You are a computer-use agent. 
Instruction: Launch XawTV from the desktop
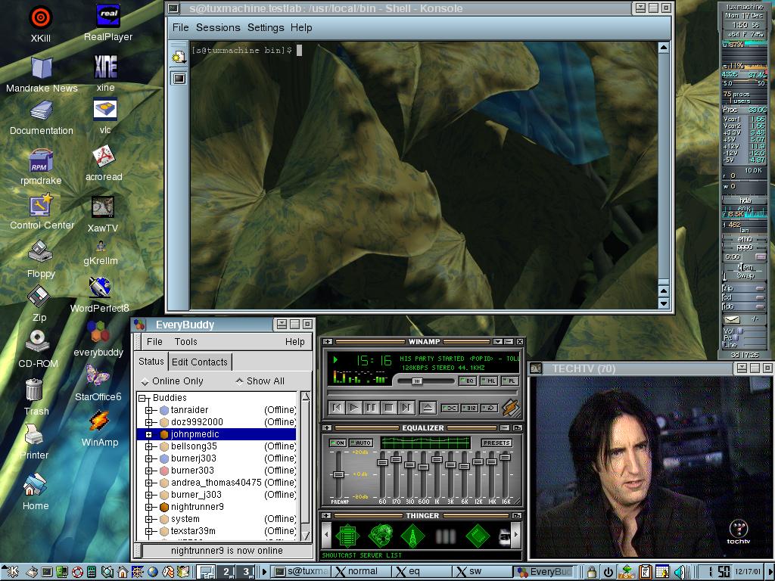click(103, 207)
